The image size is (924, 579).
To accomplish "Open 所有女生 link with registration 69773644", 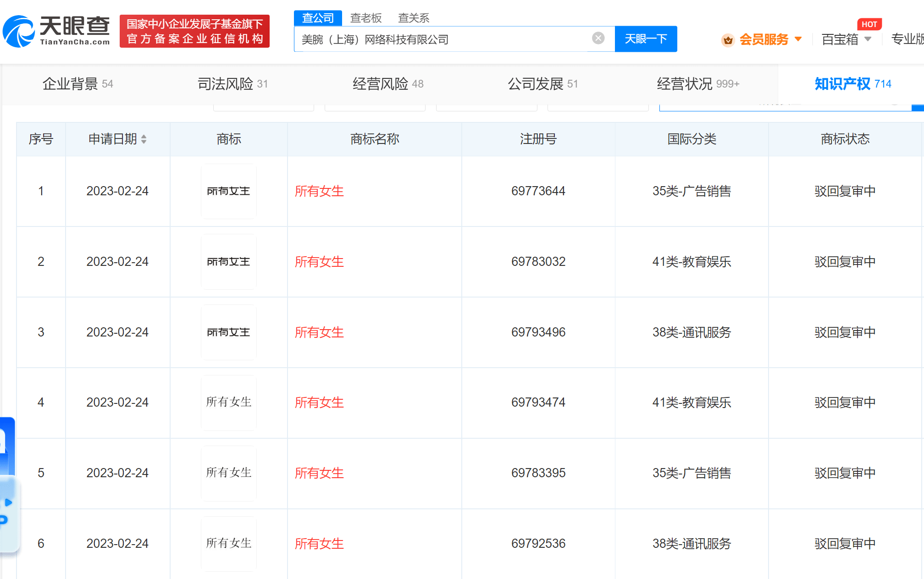I will [319, 191].
